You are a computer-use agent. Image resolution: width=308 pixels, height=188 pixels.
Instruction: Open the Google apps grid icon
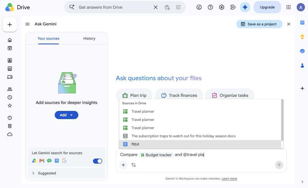tap(288, 7)
